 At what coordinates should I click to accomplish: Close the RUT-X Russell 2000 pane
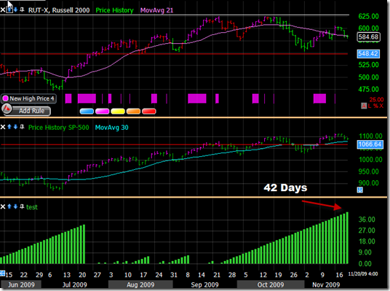(x=2, y=10)
